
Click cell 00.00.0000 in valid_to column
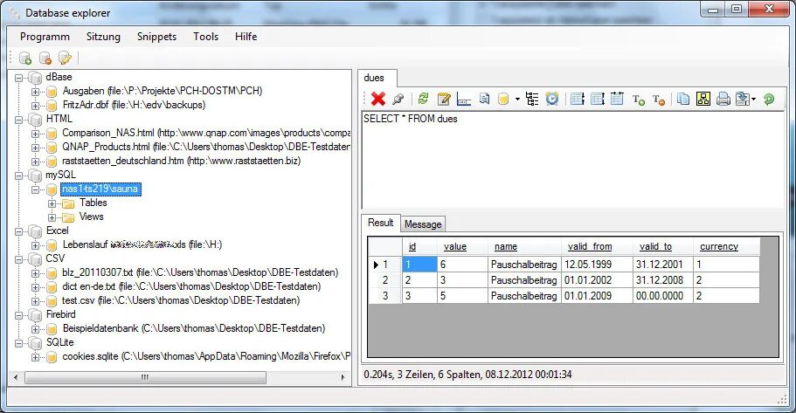tap(663, 296)
